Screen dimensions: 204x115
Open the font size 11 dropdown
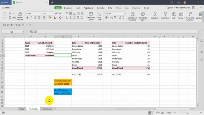tap(53, 13)
